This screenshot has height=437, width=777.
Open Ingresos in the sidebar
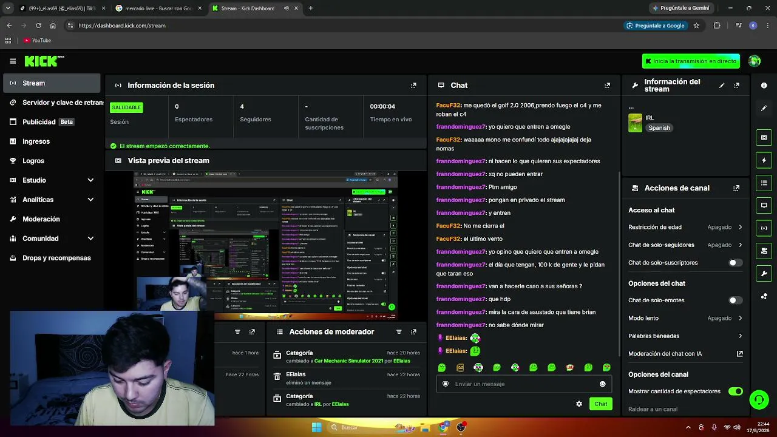(x=52, y=141)
